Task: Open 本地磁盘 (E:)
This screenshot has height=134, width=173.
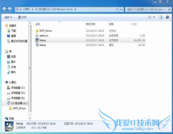Action: pos(18,98)
